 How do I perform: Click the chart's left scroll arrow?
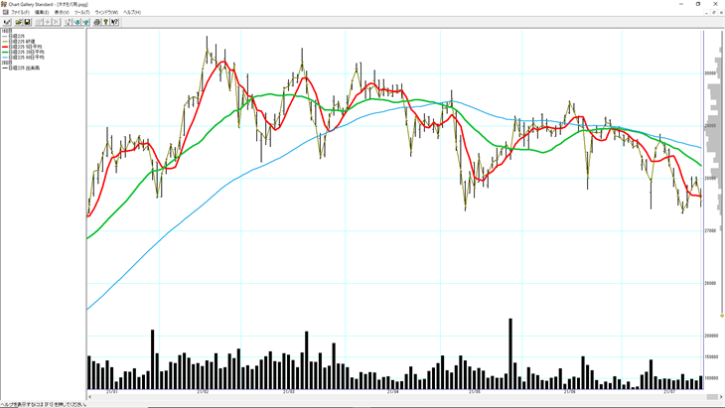[x=90, y=396]
